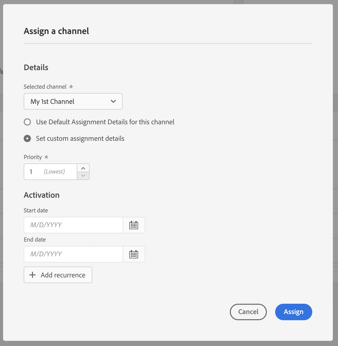The width and height of the screenshot is (338, 346).
Task: Click the Start date field label
Action: tap(36, 210)
